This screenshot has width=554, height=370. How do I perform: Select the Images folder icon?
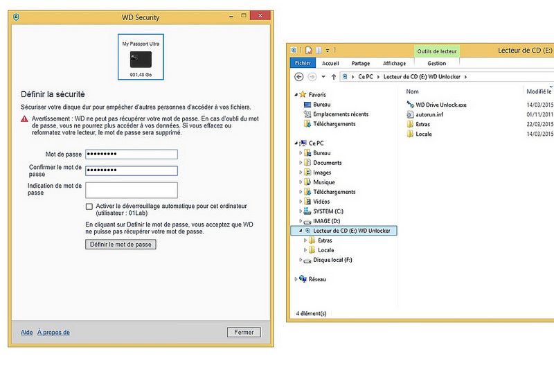pyautogui.click(x=307, y=173)
